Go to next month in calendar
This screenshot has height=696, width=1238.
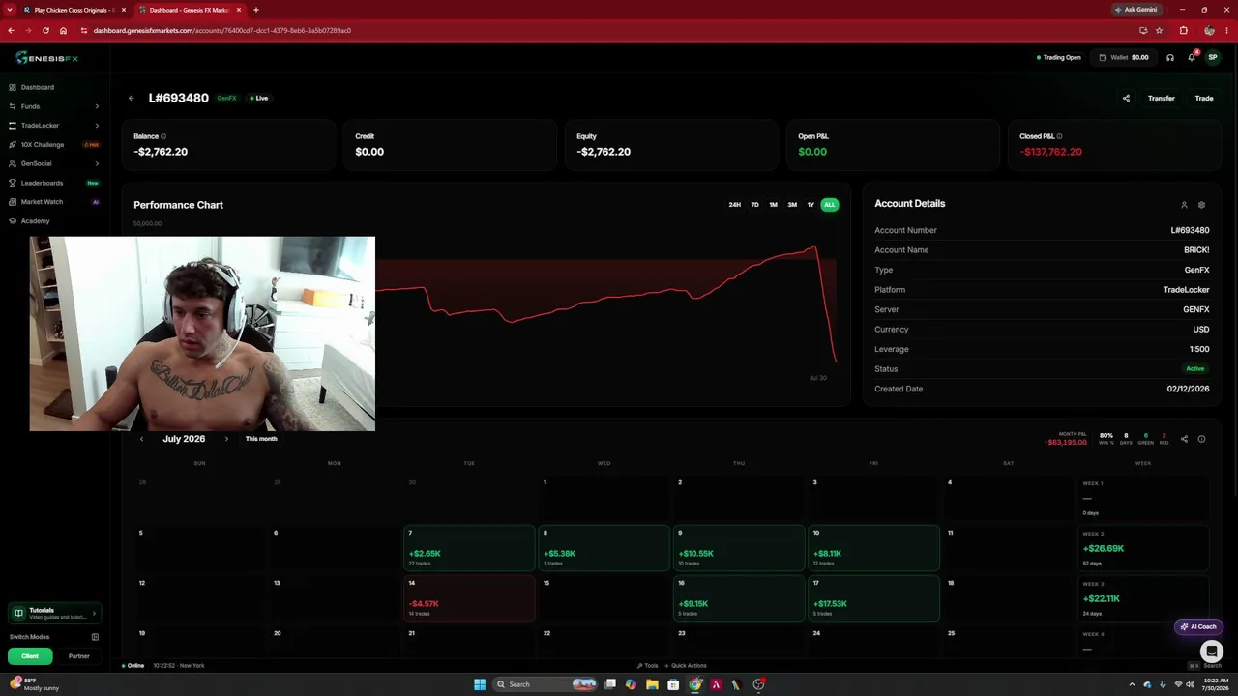pos(226,439)
